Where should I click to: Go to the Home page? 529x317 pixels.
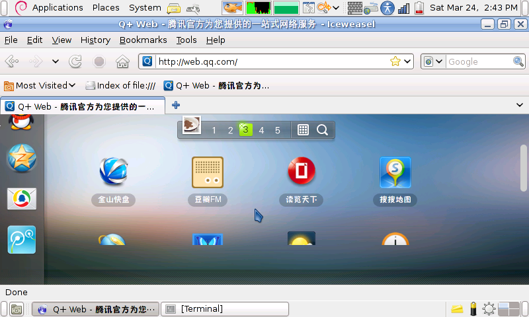tap(122, 61)
